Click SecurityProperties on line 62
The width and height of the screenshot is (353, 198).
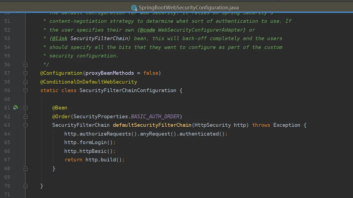(101, 117)
